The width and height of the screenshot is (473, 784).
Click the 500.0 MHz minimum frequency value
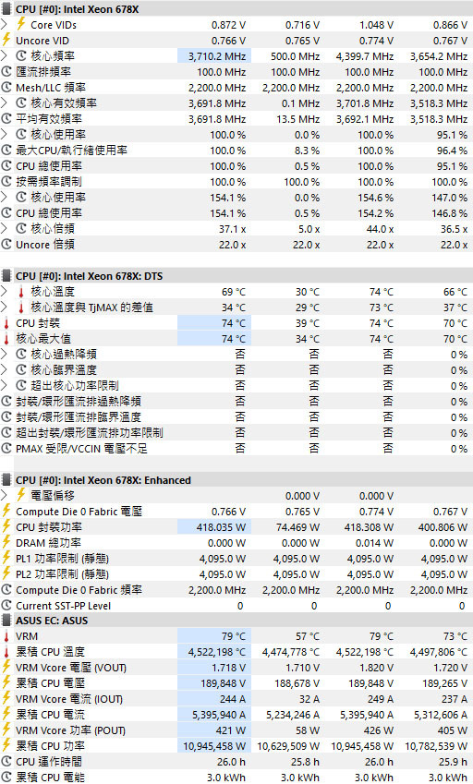295,56
